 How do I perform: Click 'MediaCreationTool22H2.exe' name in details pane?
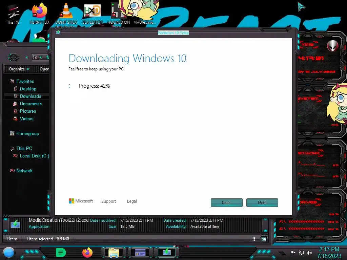click(x=59, y=220)
